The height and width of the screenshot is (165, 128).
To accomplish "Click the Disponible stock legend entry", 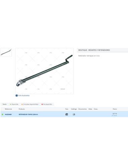I will point(14,104).
